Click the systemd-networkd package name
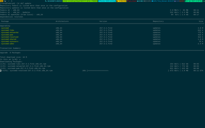 pyautogui.click(x=10, y=32)
